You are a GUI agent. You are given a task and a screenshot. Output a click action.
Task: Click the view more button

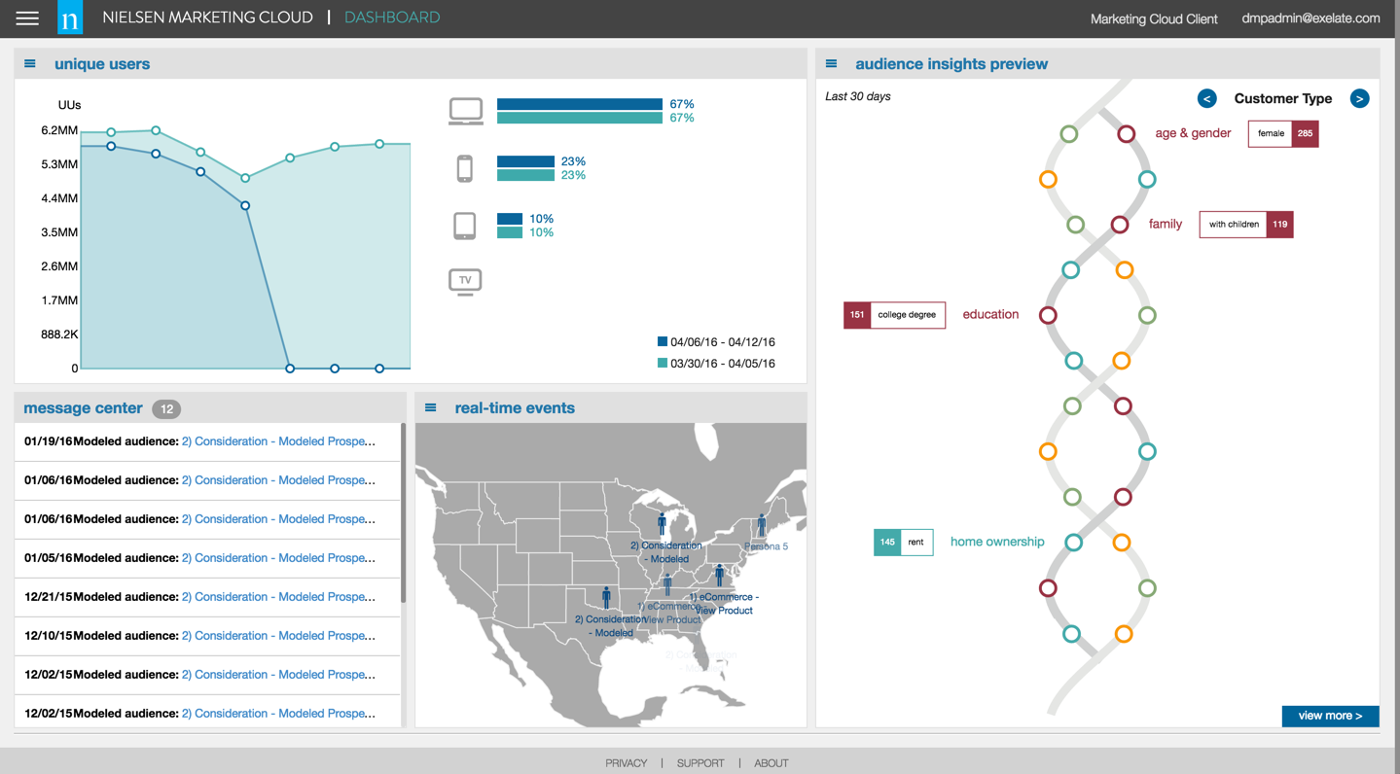1330,717
